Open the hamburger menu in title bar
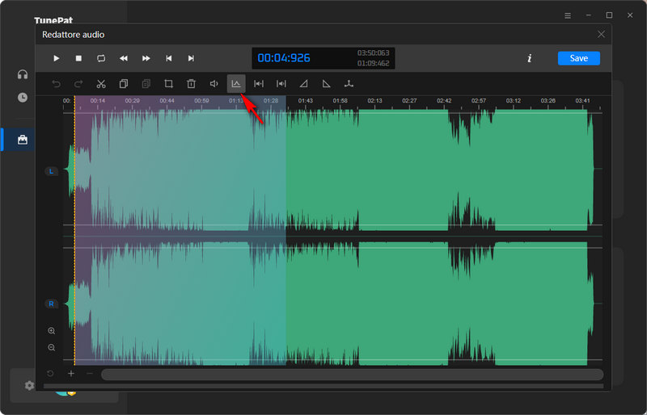Screen dimensions: 647x415 coord(568,15)
